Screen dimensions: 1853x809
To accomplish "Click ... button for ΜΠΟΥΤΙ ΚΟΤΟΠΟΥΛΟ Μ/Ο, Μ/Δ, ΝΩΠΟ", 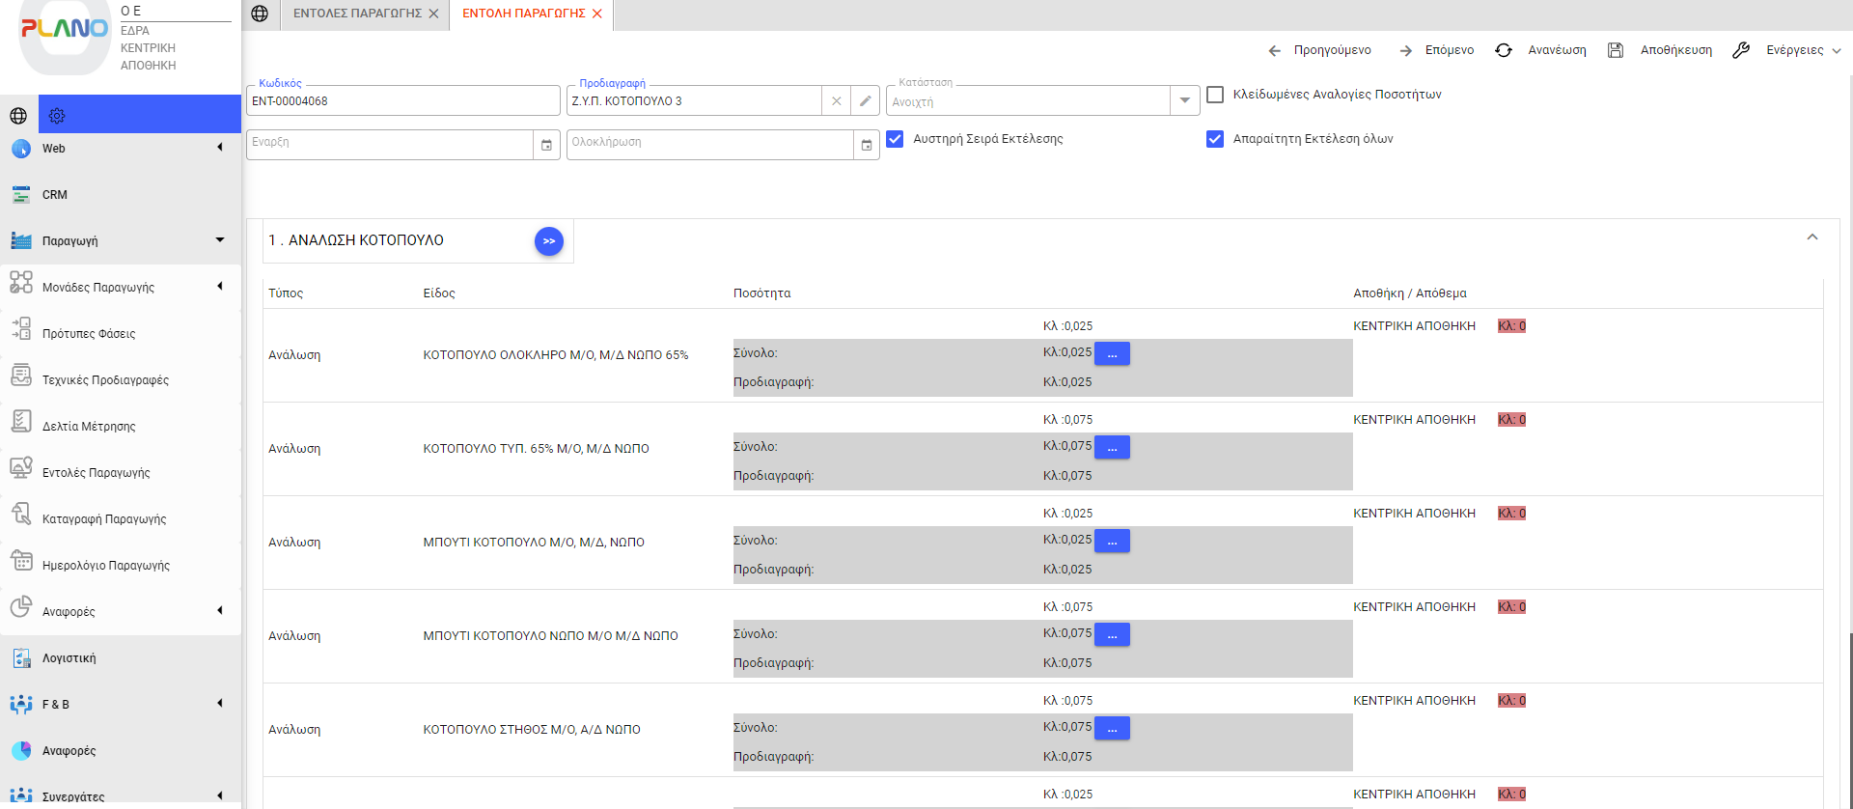I will click(1112, 542).
